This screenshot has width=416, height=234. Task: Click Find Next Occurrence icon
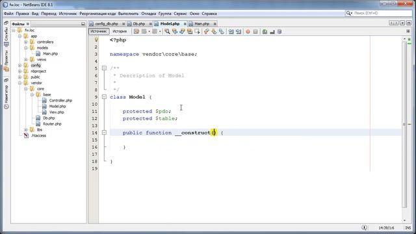[182, 32]
